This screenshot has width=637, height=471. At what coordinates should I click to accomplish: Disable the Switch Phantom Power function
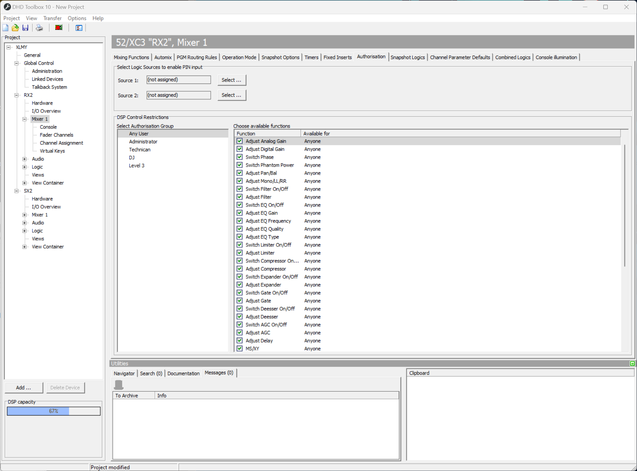click(x=239, y=165)
